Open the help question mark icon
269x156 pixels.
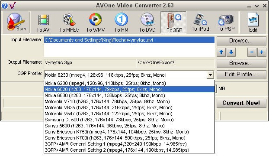[4, 6]
